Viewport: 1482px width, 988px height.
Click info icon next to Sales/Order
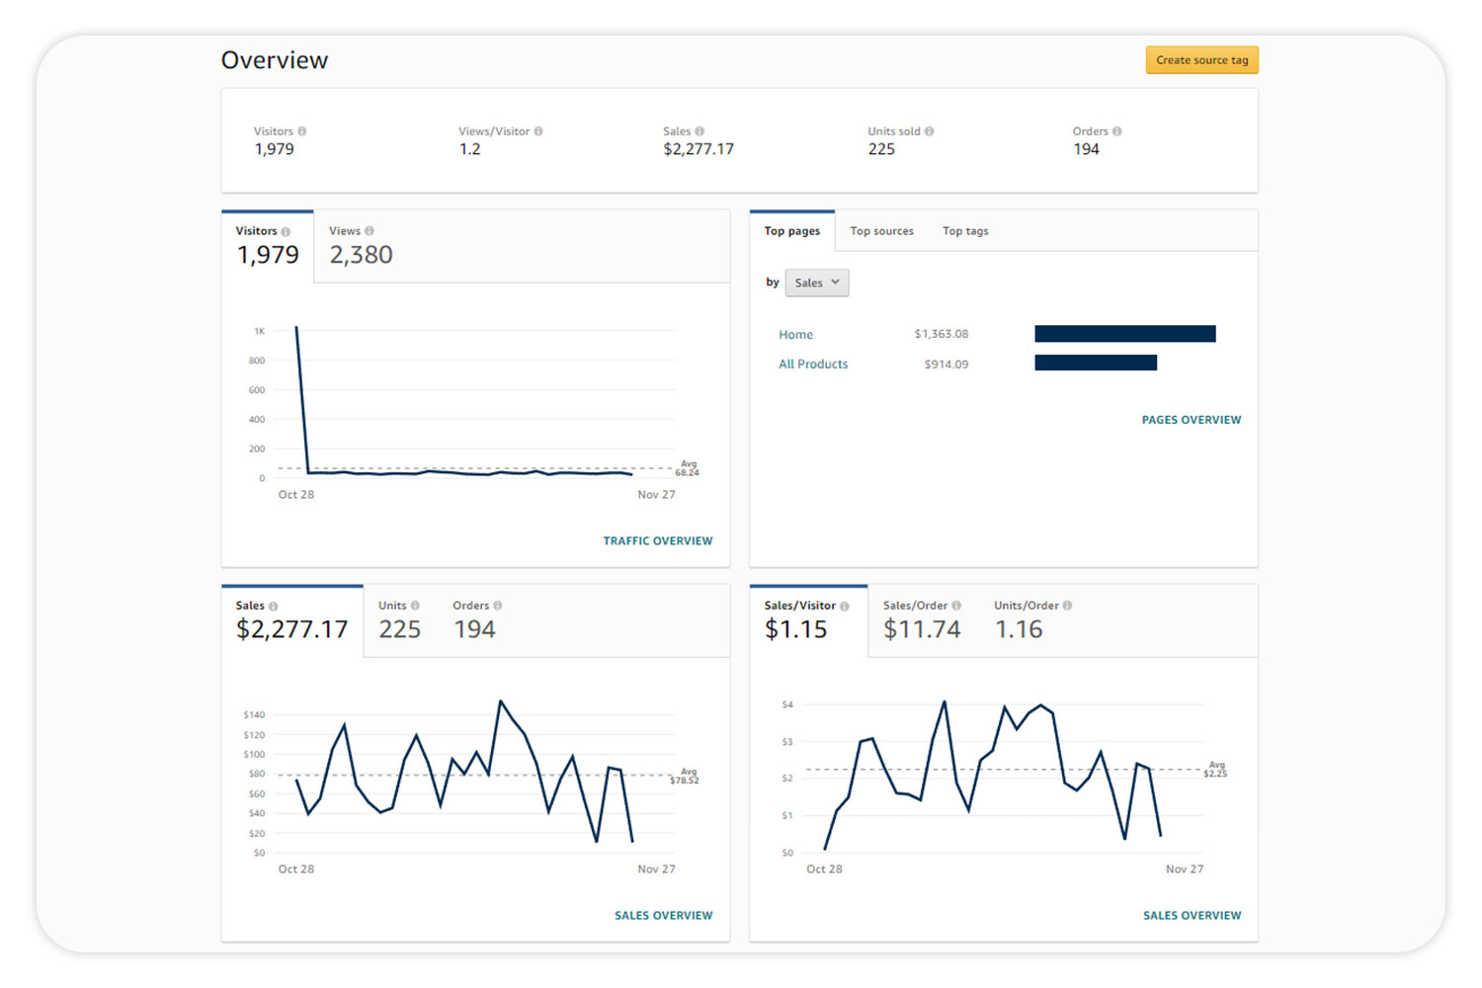[x=956, y=606]
